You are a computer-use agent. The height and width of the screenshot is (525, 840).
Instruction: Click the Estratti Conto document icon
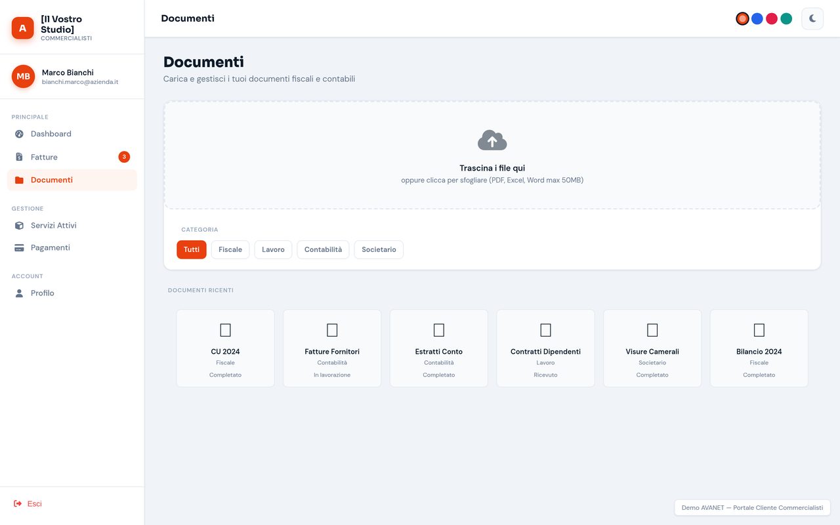pos(439,330)
